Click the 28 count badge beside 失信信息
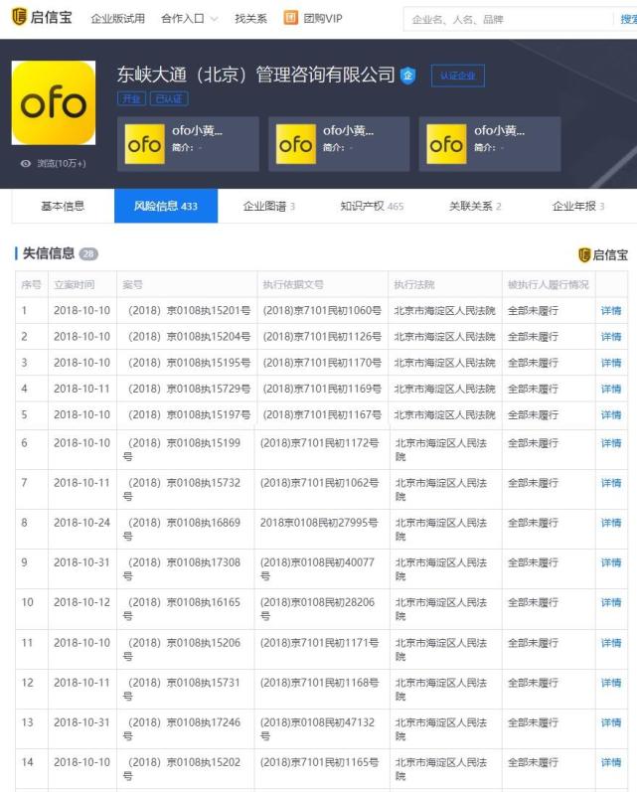The width and height of the screenshot is (637, 792). [88, 254]
